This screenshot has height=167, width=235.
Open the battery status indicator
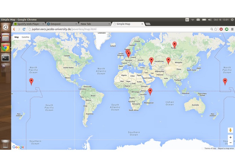click(204, 20)
